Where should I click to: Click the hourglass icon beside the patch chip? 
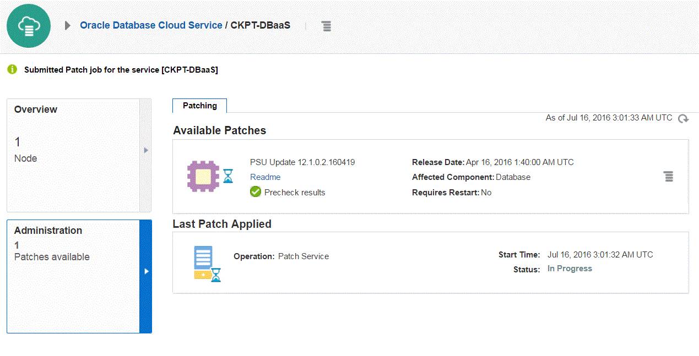(x=228, y=176)
